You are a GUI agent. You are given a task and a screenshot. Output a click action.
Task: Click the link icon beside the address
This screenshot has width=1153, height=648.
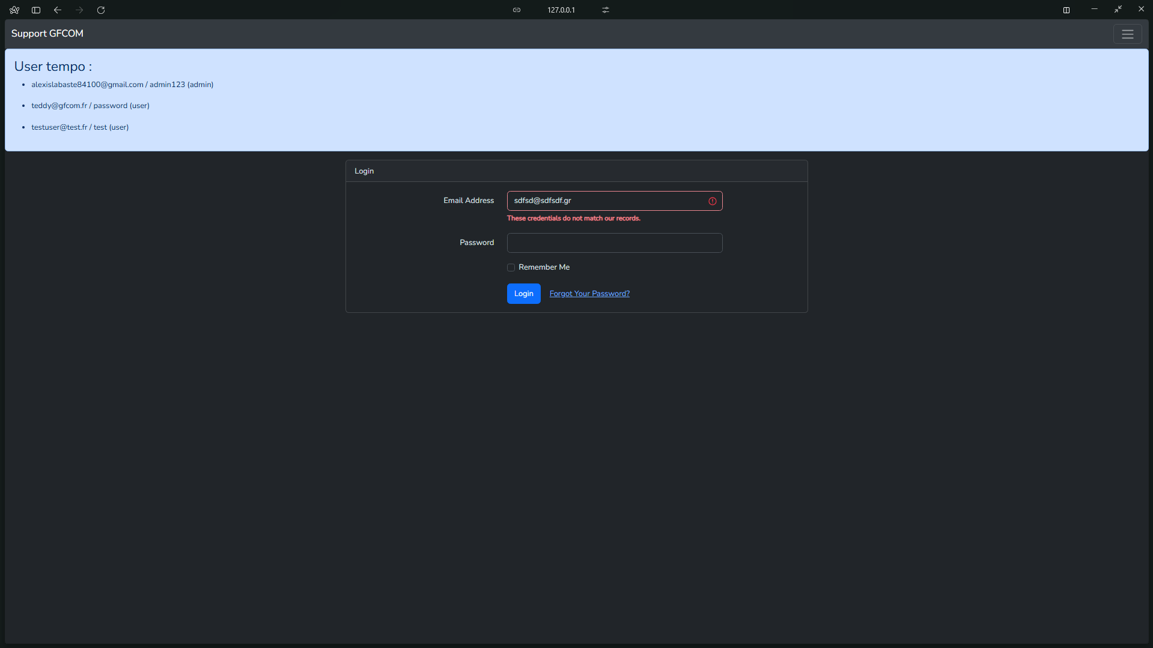point(517,10)
